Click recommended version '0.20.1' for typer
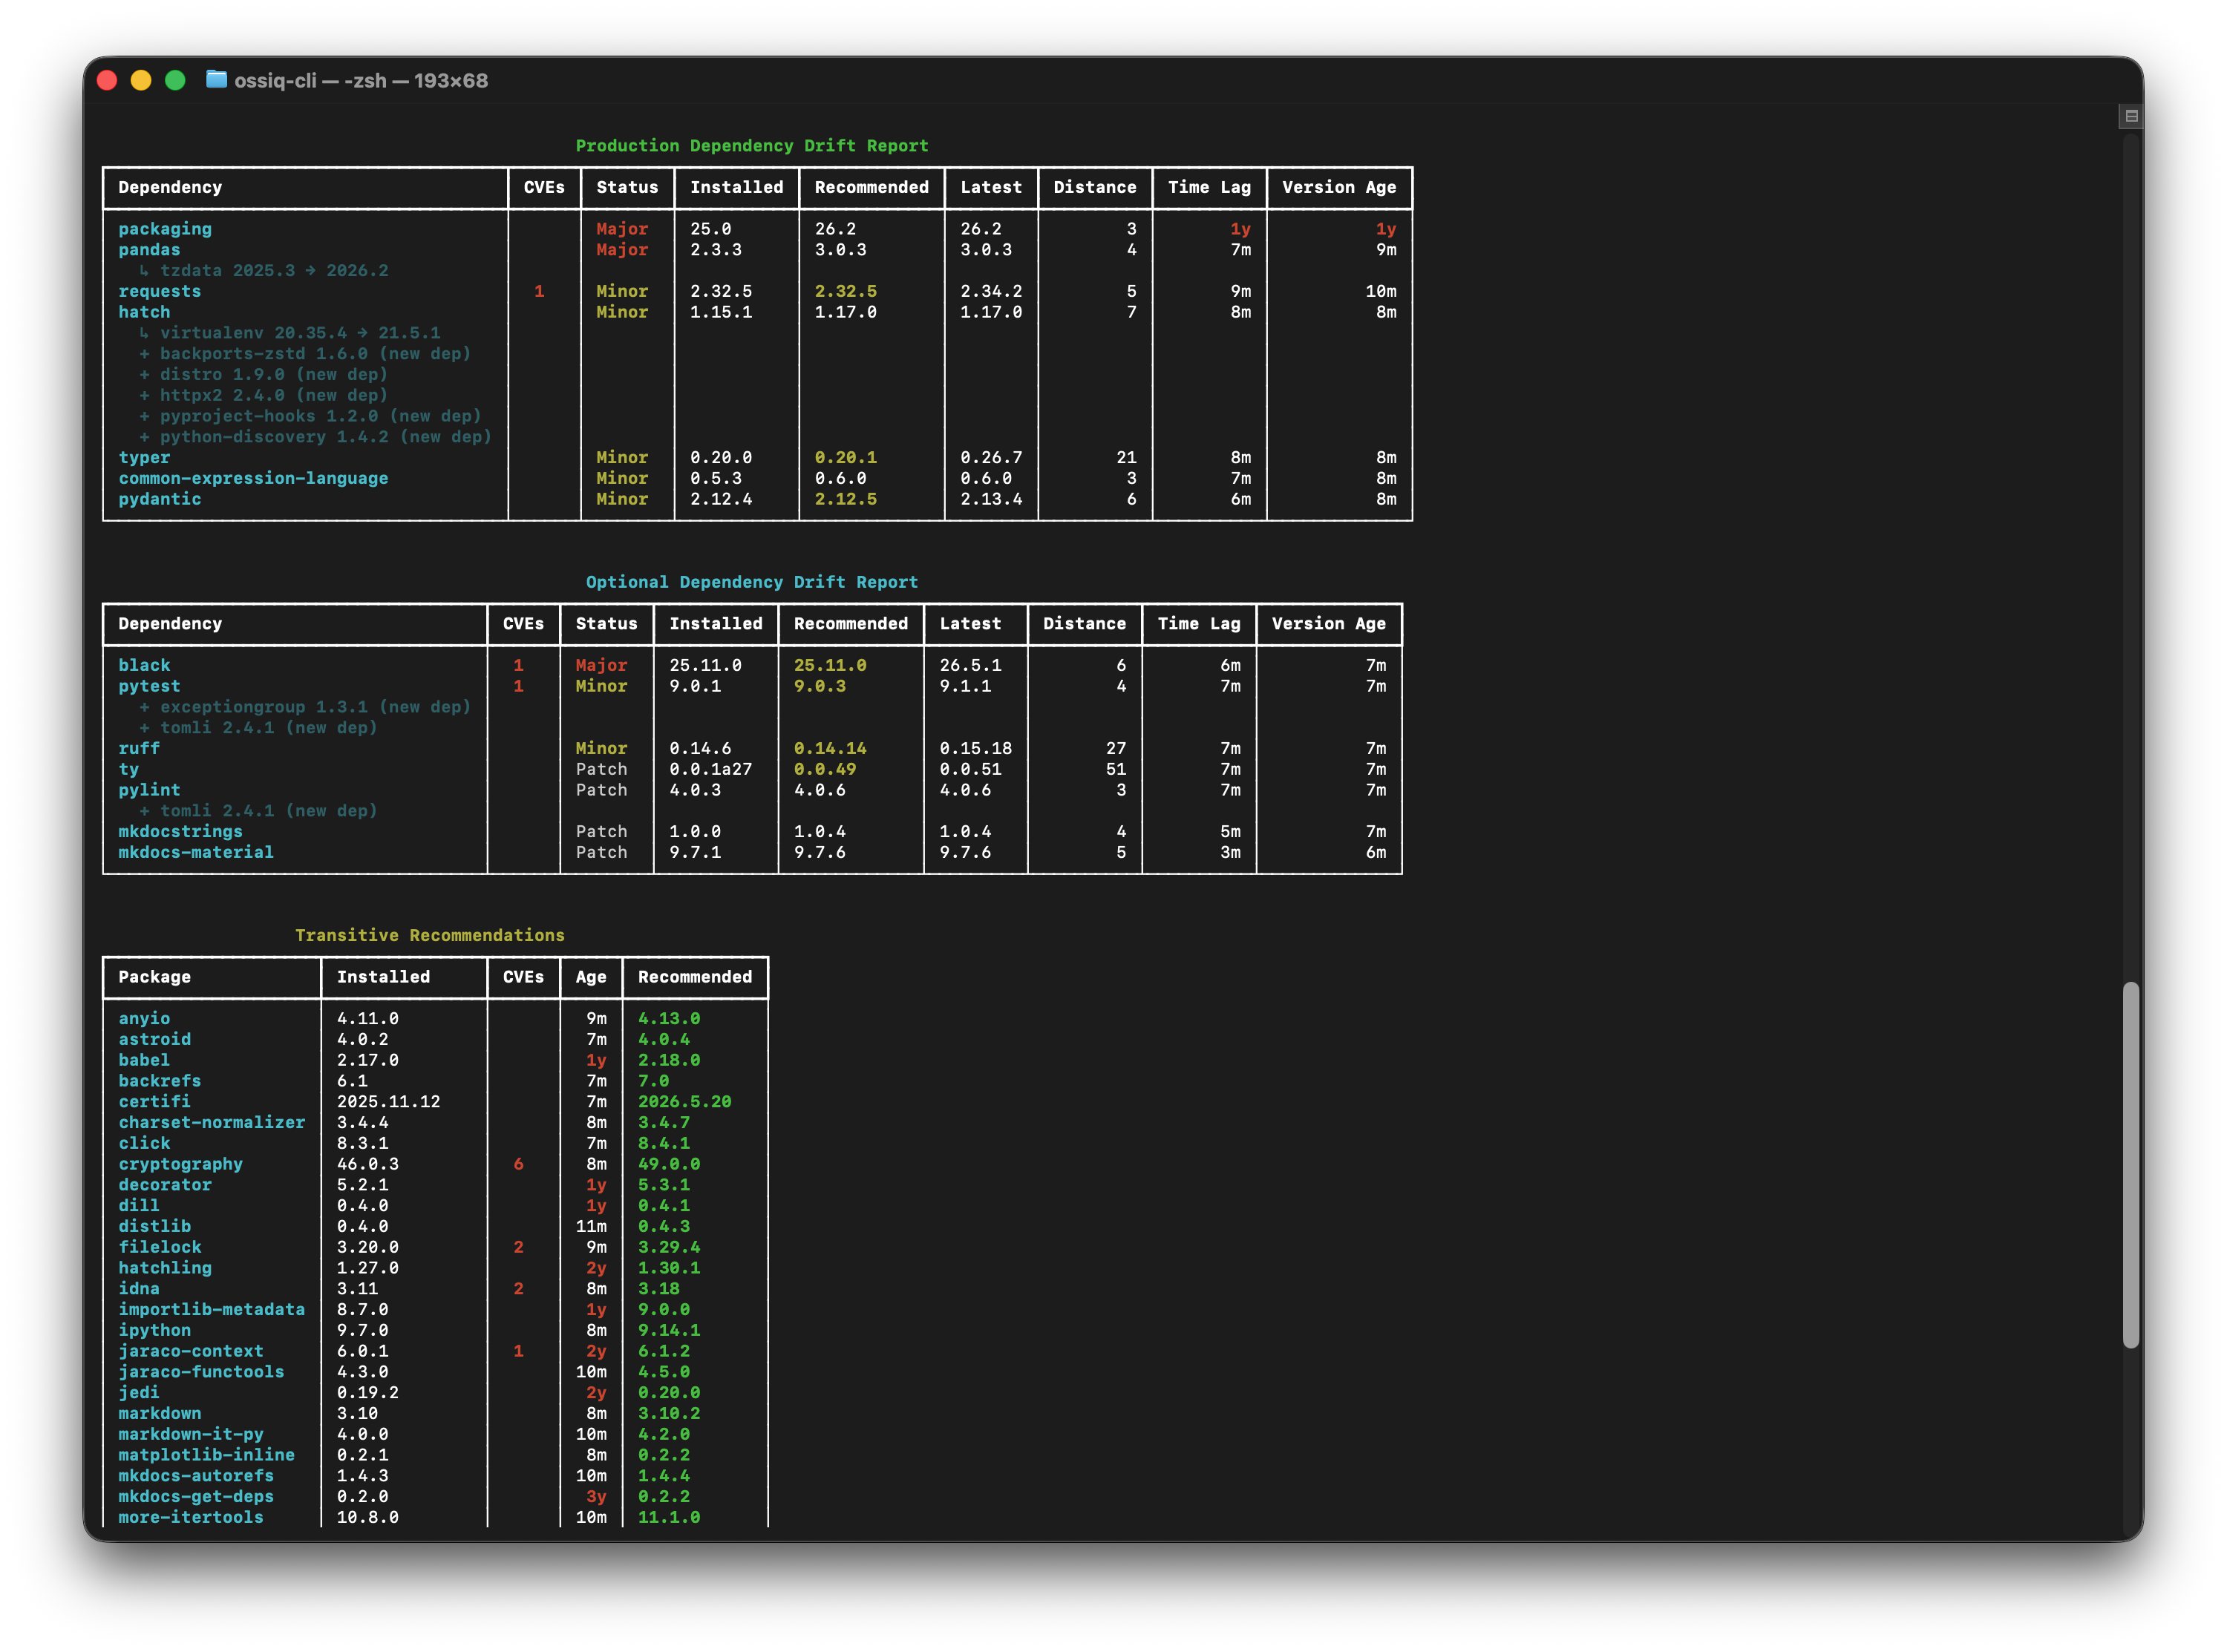This screenshot has height=1652, width=2227. 845,458
